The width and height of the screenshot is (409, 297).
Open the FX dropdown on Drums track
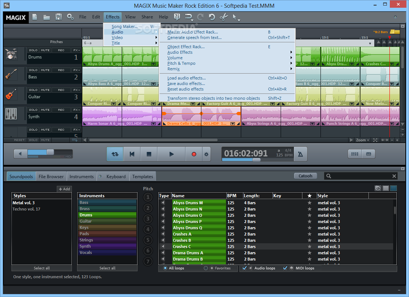pos(76,50)
